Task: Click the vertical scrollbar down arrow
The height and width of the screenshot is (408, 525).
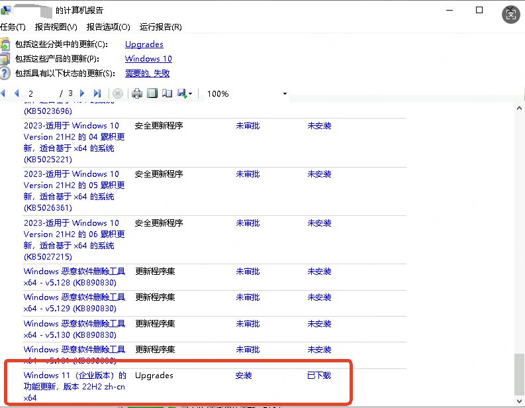Action: click(x=519, y=401)
